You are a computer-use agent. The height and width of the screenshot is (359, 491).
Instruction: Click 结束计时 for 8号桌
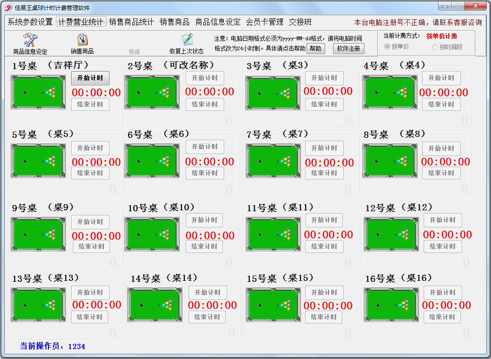441,173
